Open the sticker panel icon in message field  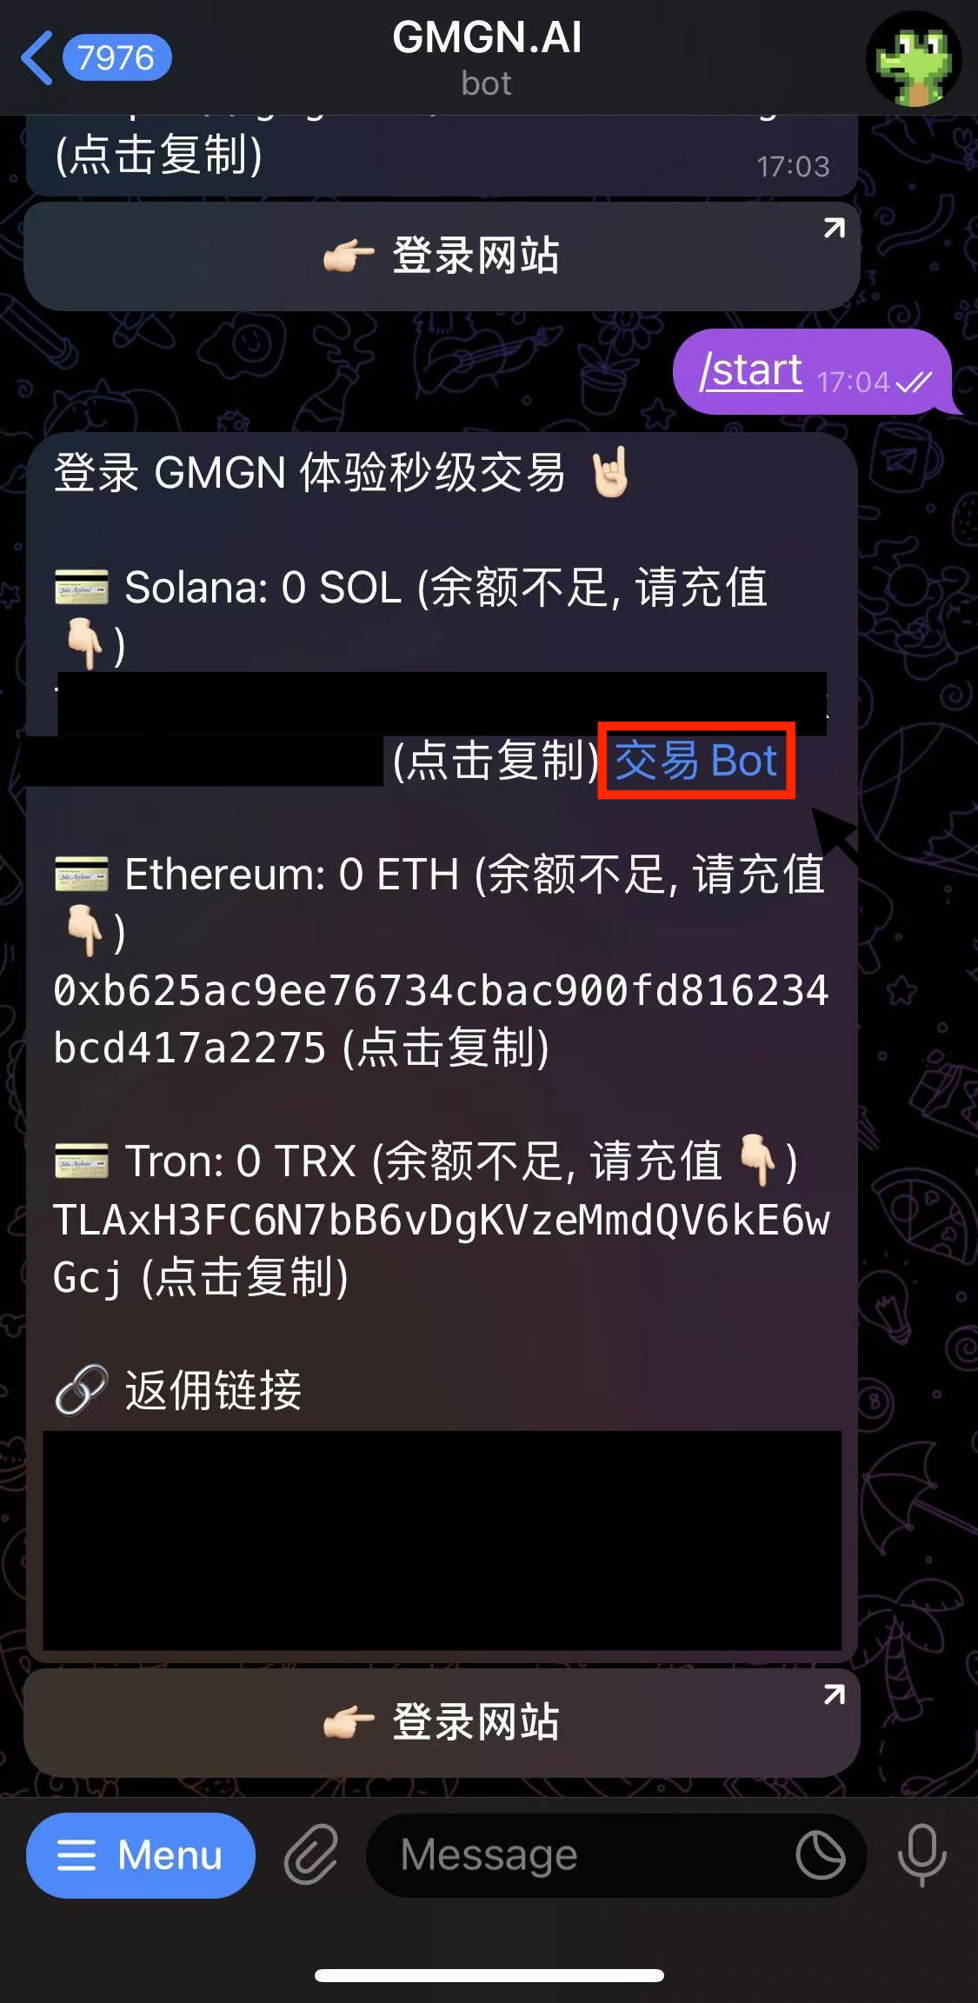[x=821, y=1855]
